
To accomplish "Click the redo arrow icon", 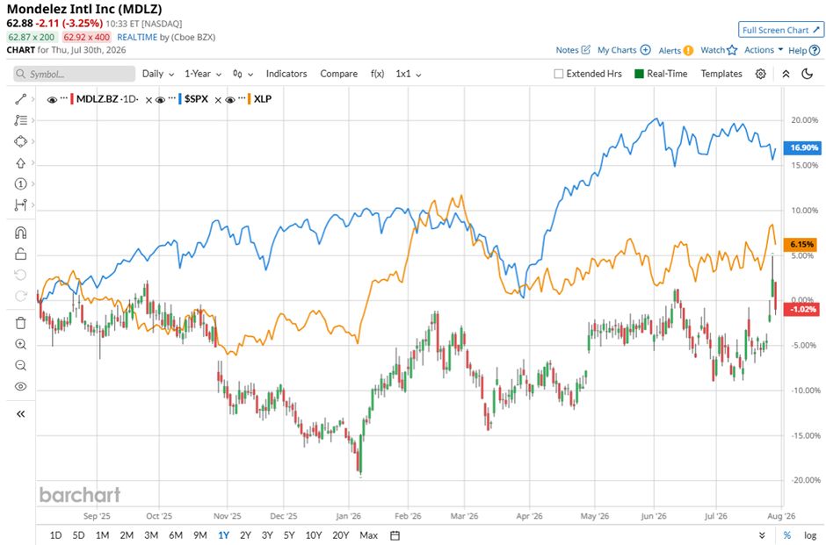I will [20, 296].
